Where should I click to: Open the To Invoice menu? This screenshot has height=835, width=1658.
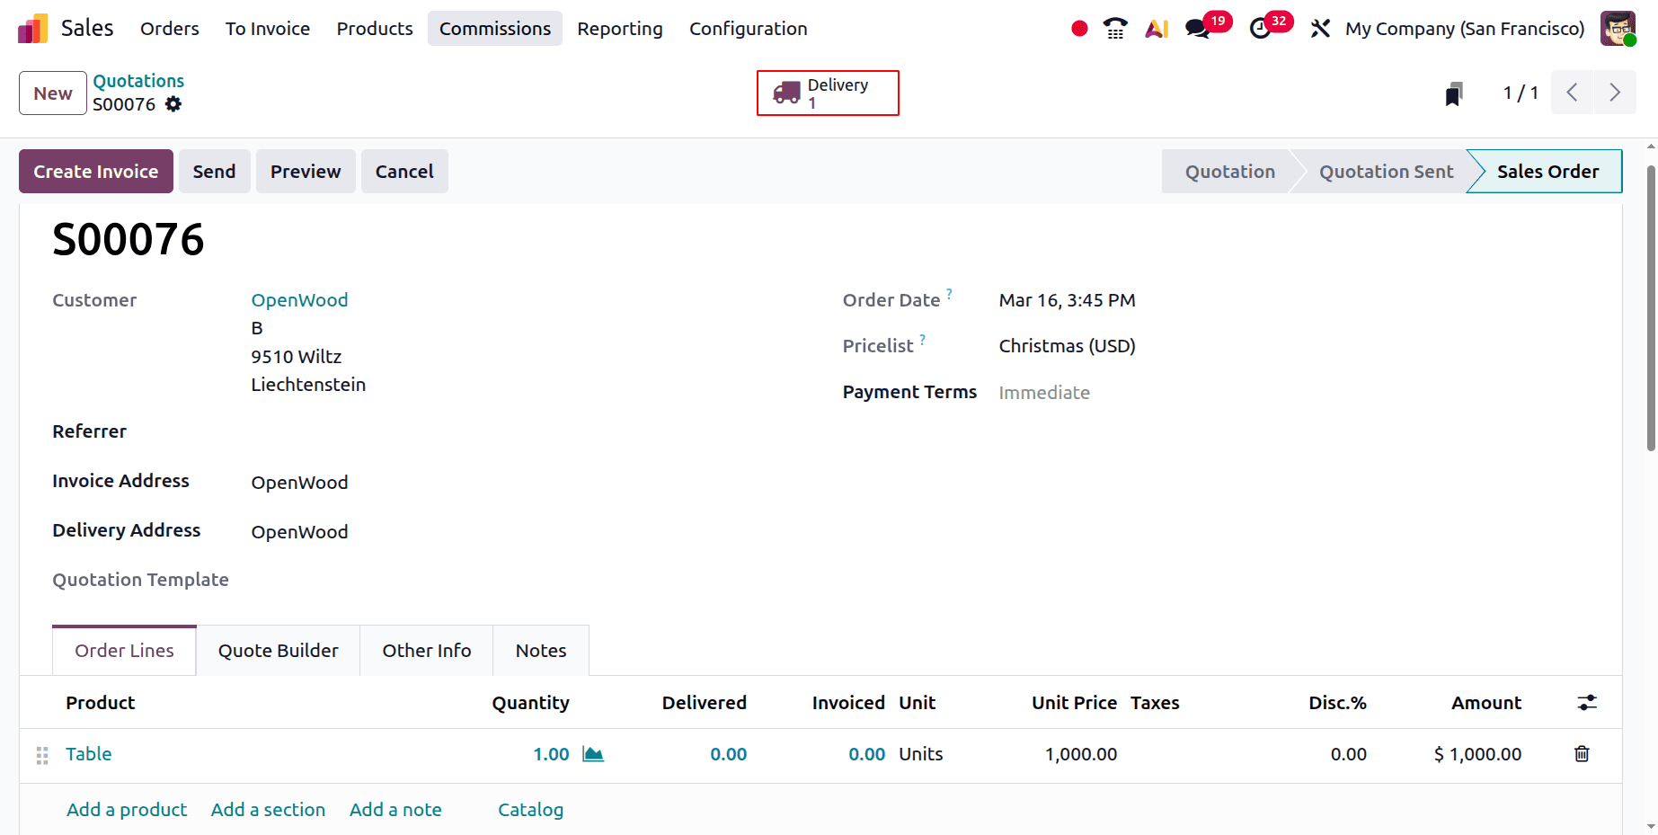tap(268, 29)
